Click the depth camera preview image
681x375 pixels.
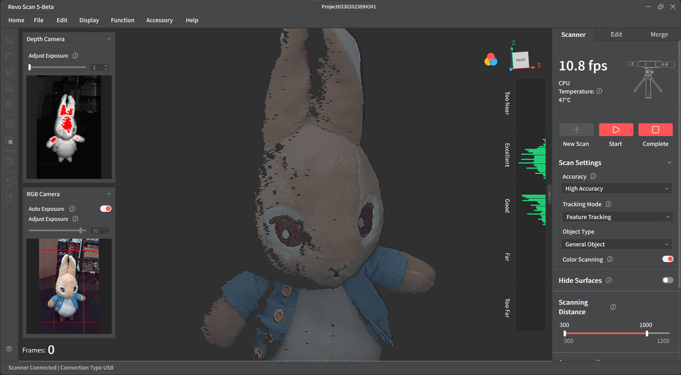pos(69,128)
